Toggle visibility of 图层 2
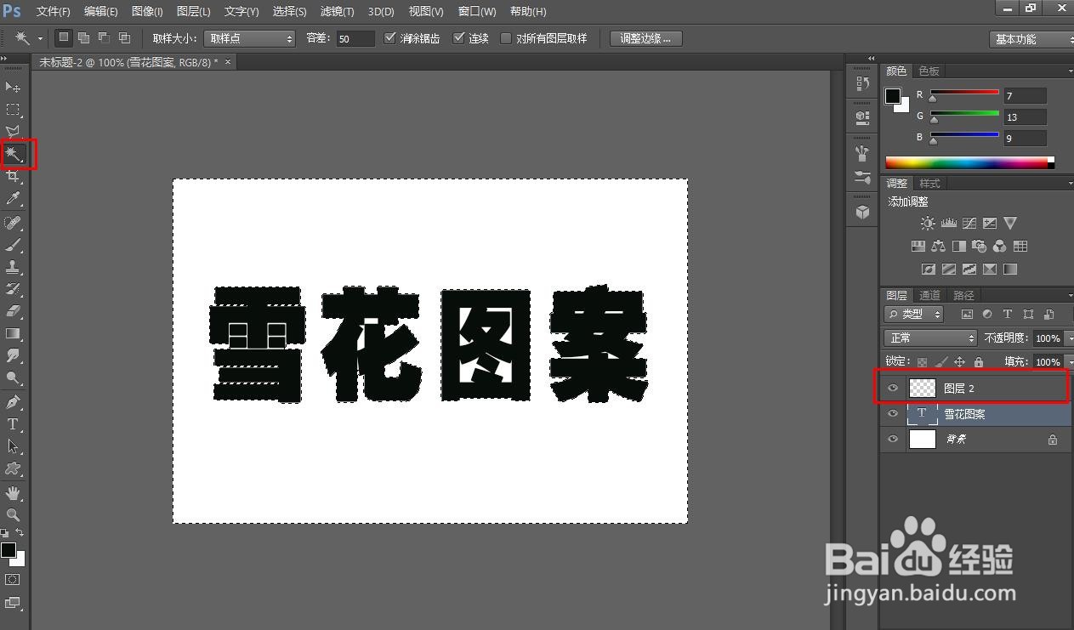Screen dimensions: 1074x630 (892, 388)
